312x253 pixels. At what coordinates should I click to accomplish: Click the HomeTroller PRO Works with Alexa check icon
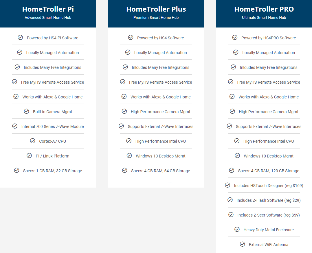click(232, 97)
